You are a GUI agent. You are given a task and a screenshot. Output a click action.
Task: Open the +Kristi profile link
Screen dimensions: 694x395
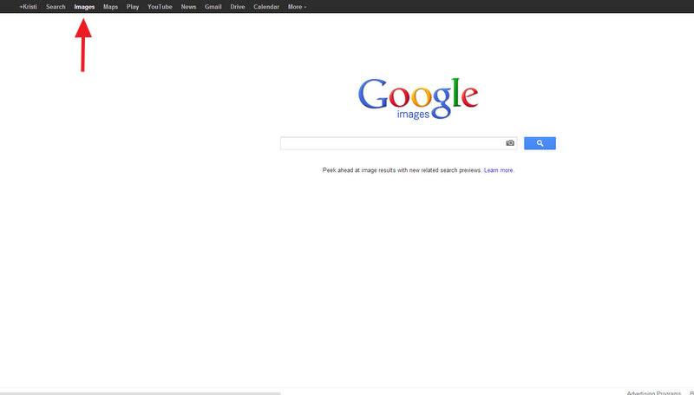pyautogui.click(x=28, y=7)
